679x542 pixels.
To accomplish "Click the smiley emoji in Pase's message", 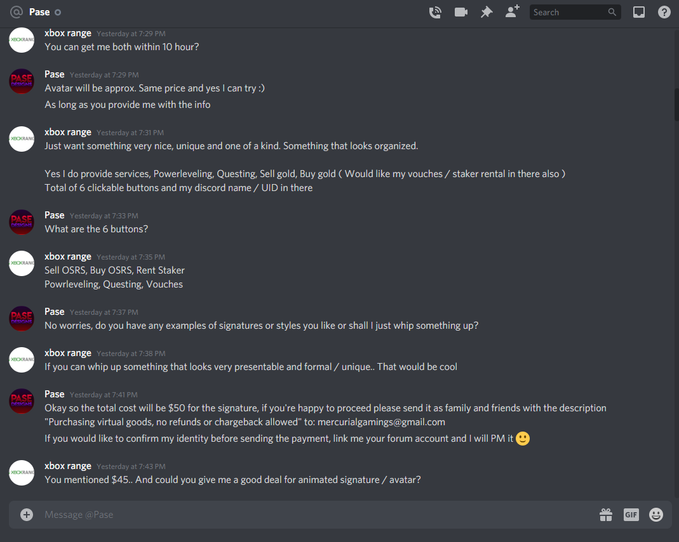I will (523, 438).
